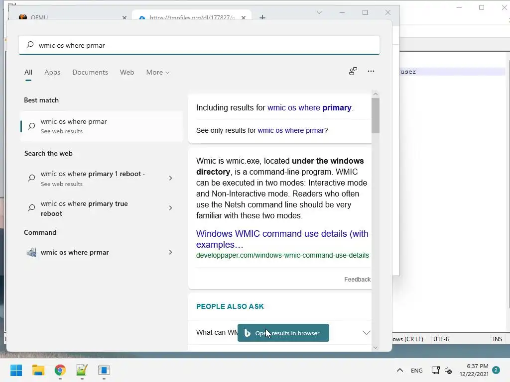Close the QEMU browser tab
The width and height of the screenshot is (510, 382).
[x=124, y=17]
